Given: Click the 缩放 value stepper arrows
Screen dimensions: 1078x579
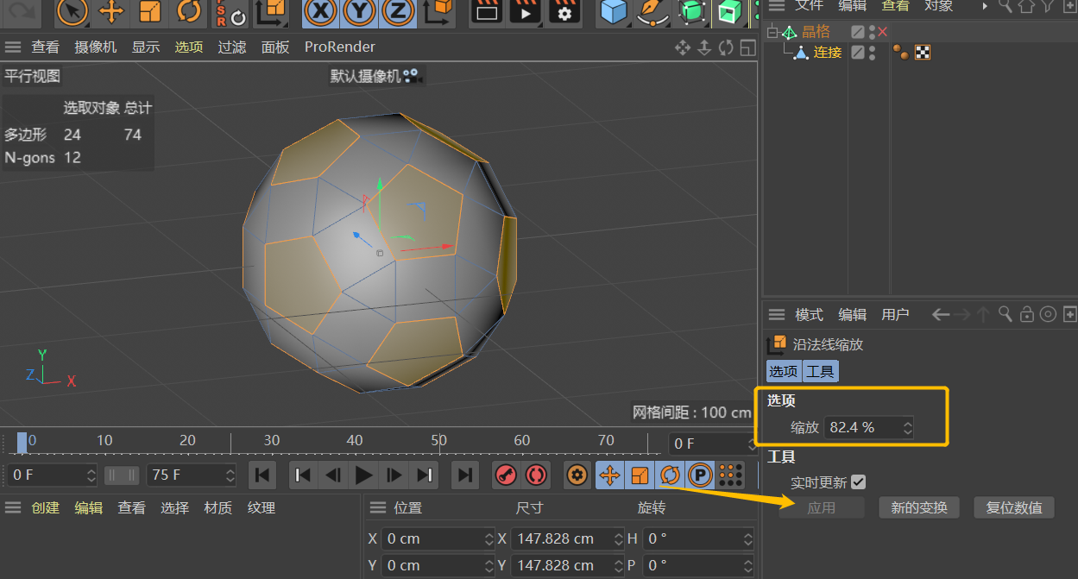Looking at the screenshot, I should click(907, 427).
